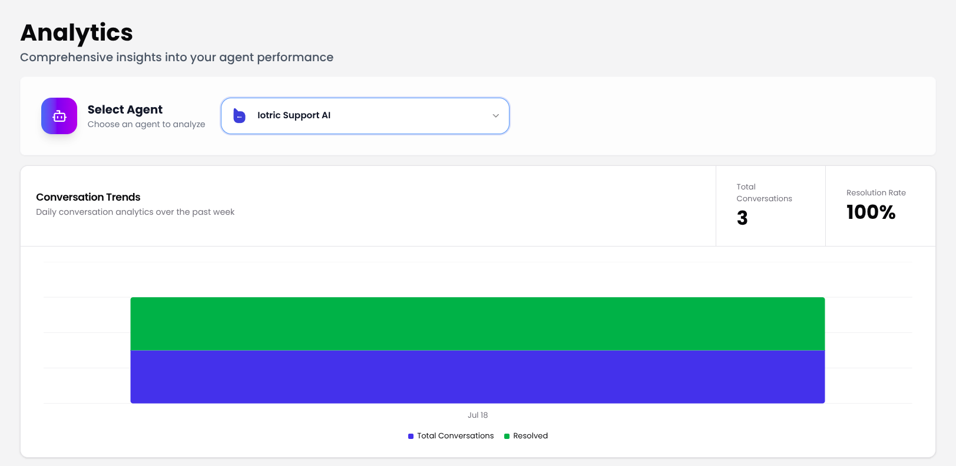Click the Select Agent heading text
Screen dimensions: 956x466
(125, 109)
